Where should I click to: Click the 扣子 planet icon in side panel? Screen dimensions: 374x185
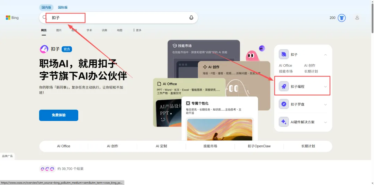tap(284, 55)
